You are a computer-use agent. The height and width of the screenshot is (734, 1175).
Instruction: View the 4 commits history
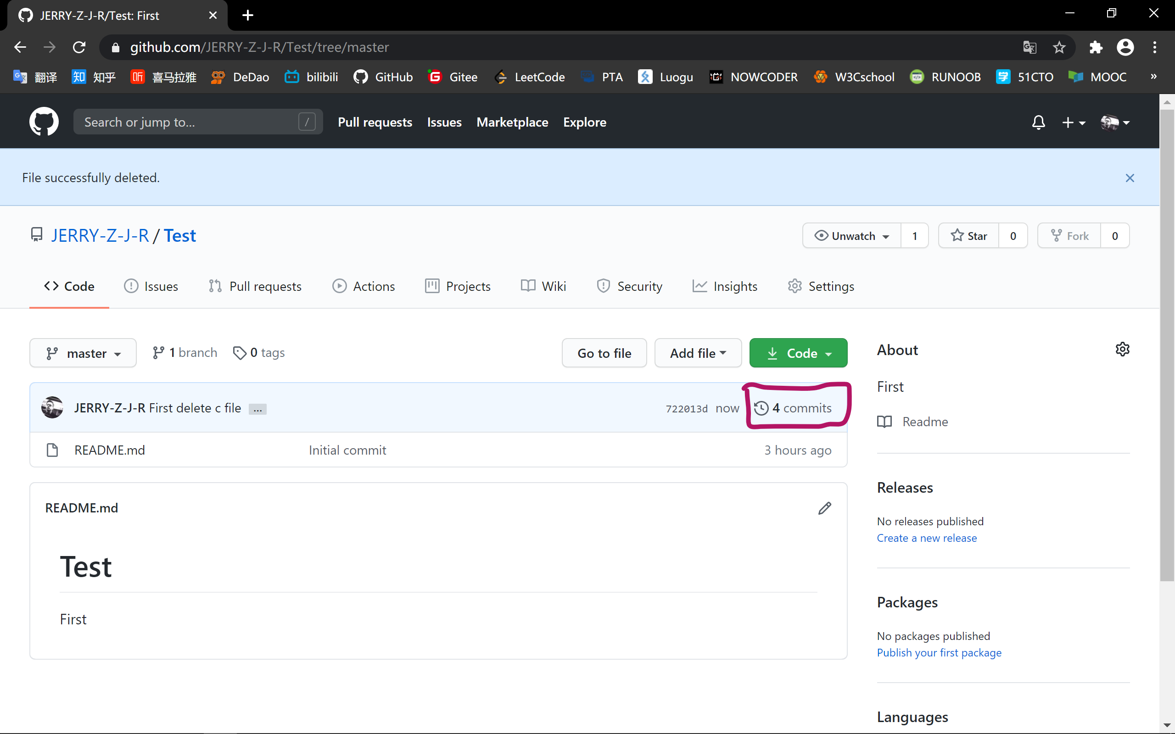pos(794,408)
